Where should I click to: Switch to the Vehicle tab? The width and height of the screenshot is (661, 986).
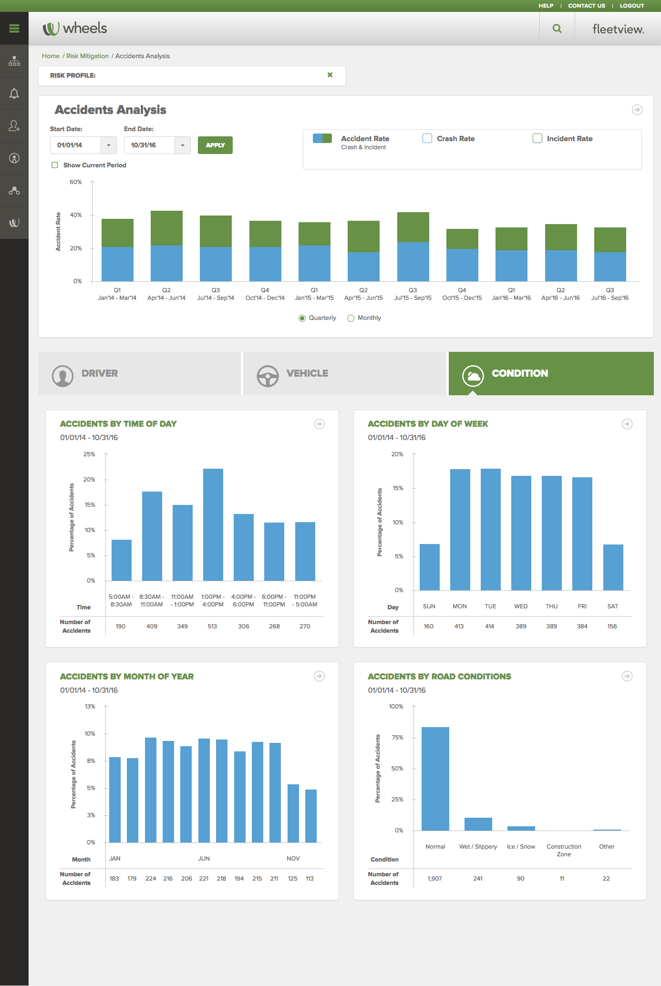tap(344, 373)
